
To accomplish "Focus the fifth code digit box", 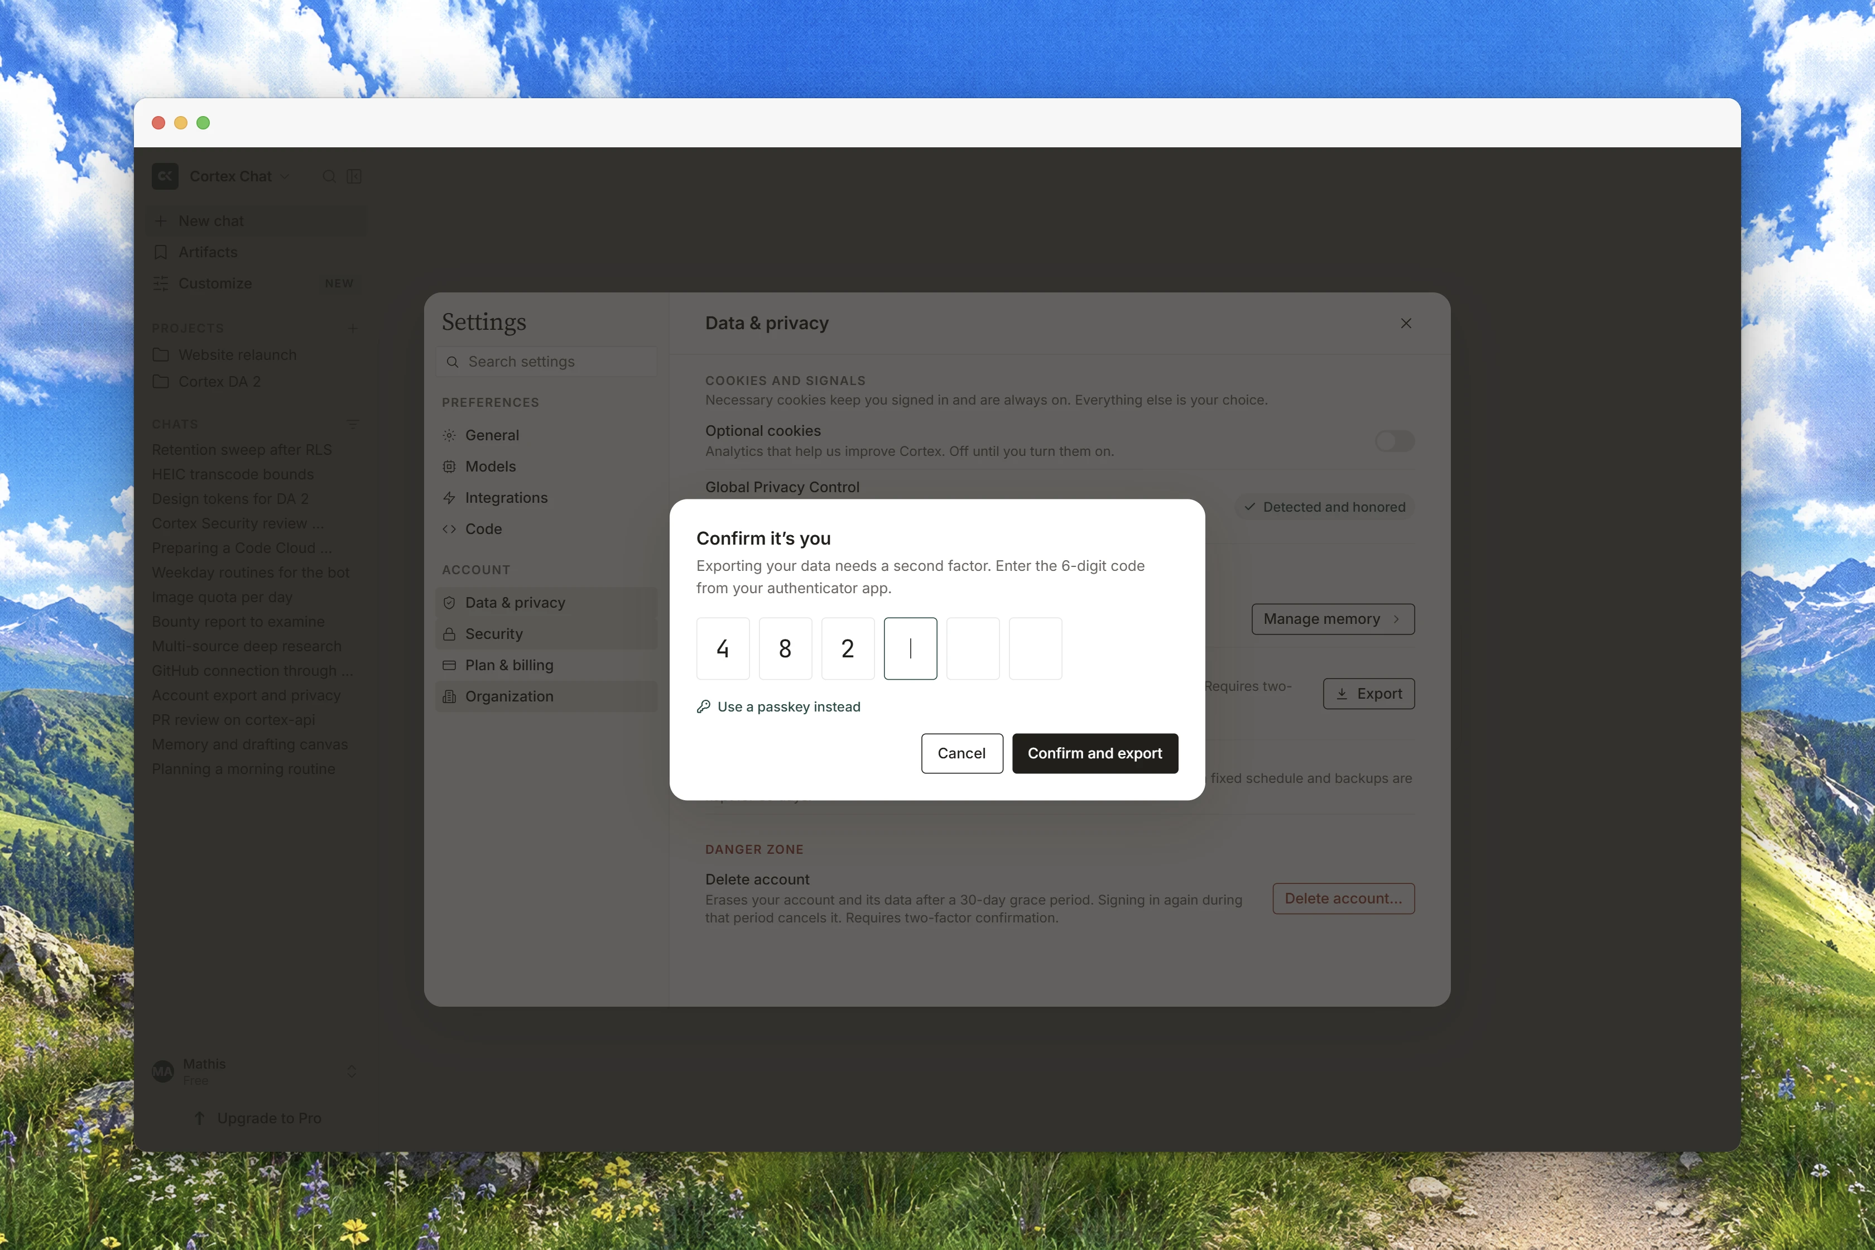I will coord(973,648).
